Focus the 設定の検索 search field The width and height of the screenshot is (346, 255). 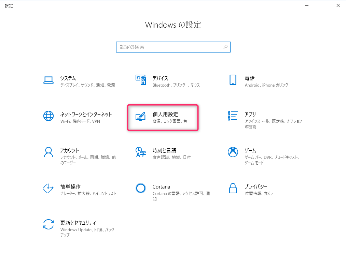173,47
